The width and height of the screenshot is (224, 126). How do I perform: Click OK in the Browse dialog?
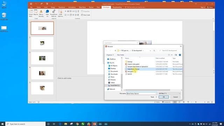164,97
